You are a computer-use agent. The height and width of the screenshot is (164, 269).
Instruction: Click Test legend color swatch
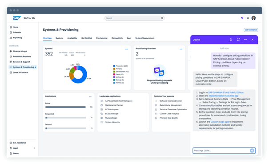pos(114,69)
